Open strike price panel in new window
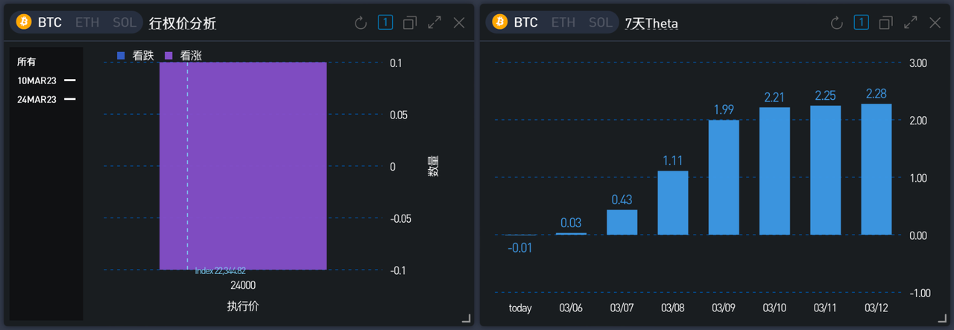Viewport: 954px width, 330px height. (x=410, y=23)
